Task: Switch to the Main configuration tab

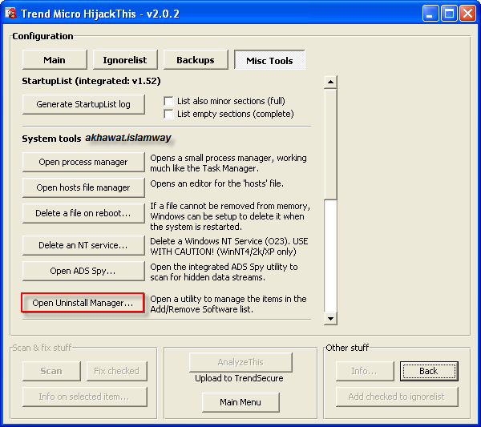Action: [x=55, y=60]
